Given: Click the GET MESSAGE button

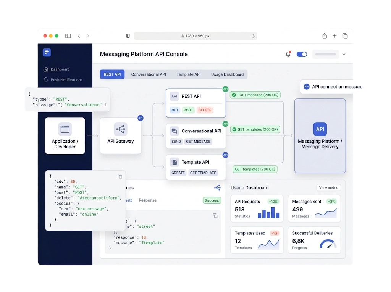Looking at the screenshot, I should [198, 142].
